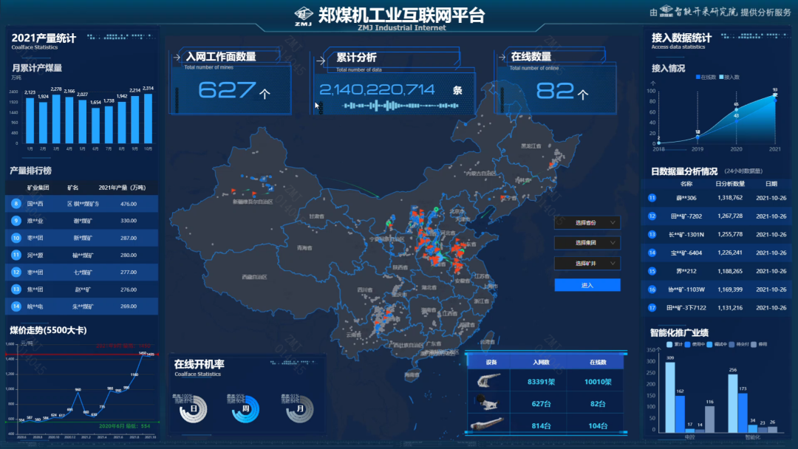The image size is (798, 449).
Task: Click 四川省 label on the map
Action: pyautogui.click(x=365, y=289)
